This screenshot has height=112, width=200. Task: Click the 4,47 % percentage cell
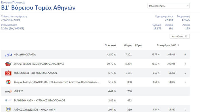tap(112, 91)
